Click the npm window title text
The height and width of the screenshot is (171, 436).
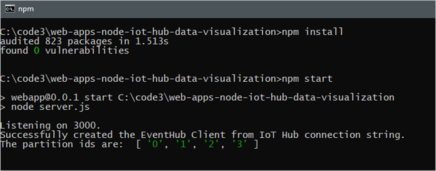26,9
